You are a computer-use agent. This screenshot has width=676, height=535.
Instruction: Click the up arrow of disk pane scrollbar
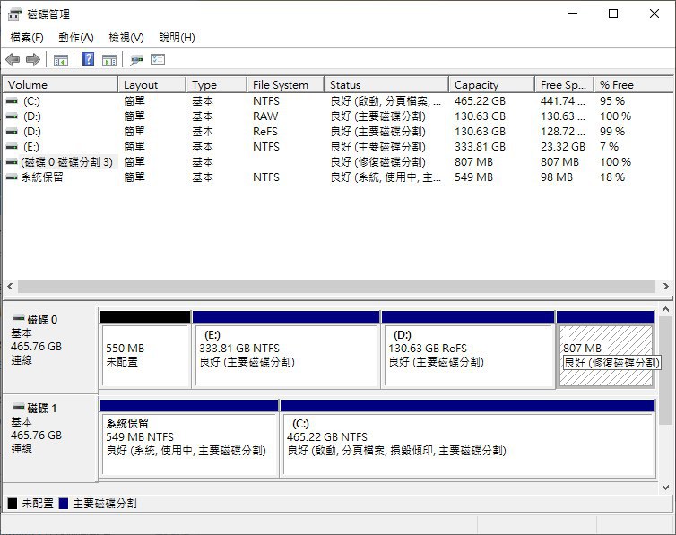(x=665, y=309)
